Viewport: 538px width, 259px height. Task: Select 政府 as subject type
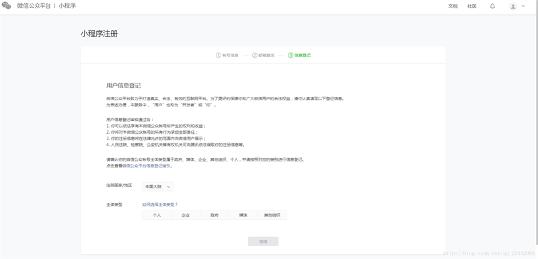tap(215, 215)
